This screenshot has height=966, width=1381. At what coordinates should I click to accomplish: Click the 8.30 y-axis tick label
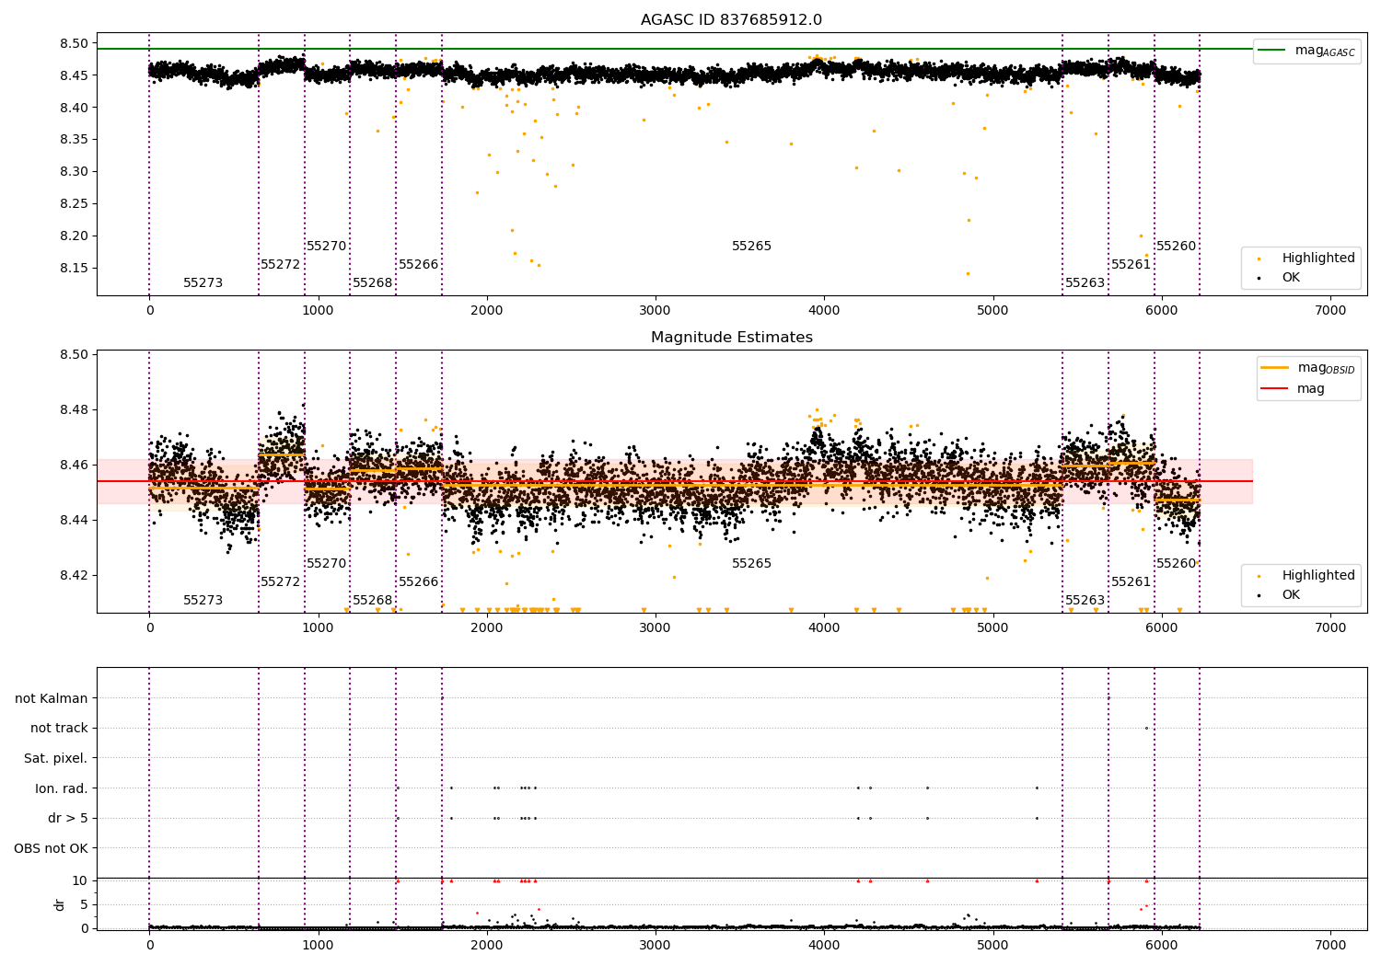pos(75,172)
